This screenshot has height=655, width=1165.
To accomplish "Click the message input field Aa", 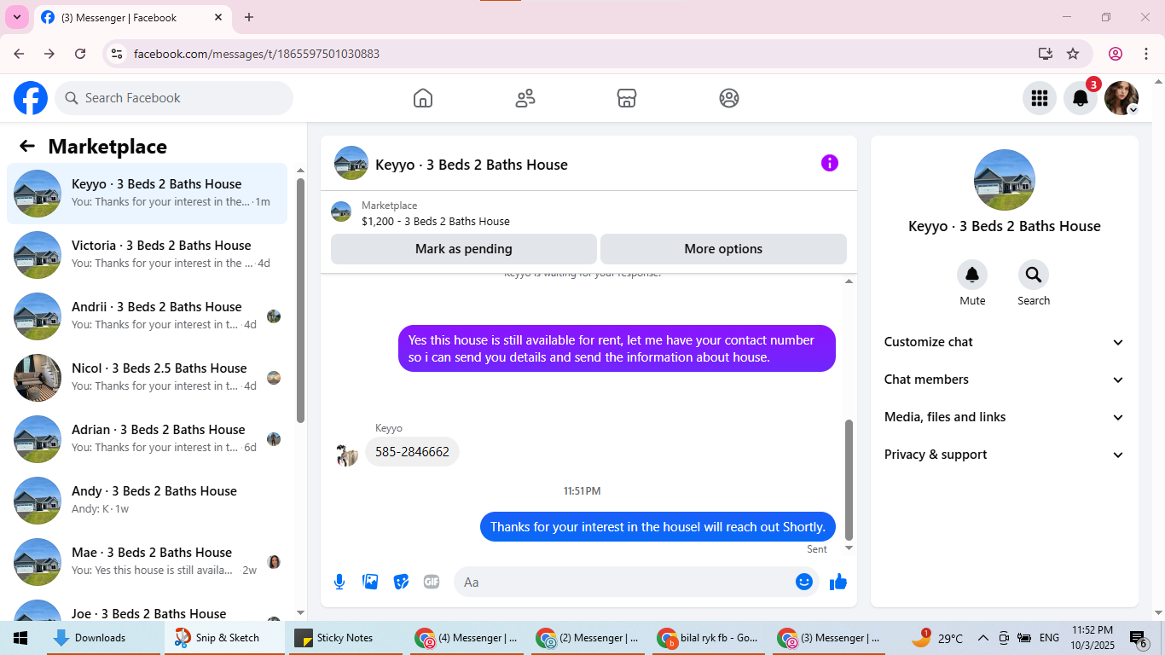I will point(623,582).
